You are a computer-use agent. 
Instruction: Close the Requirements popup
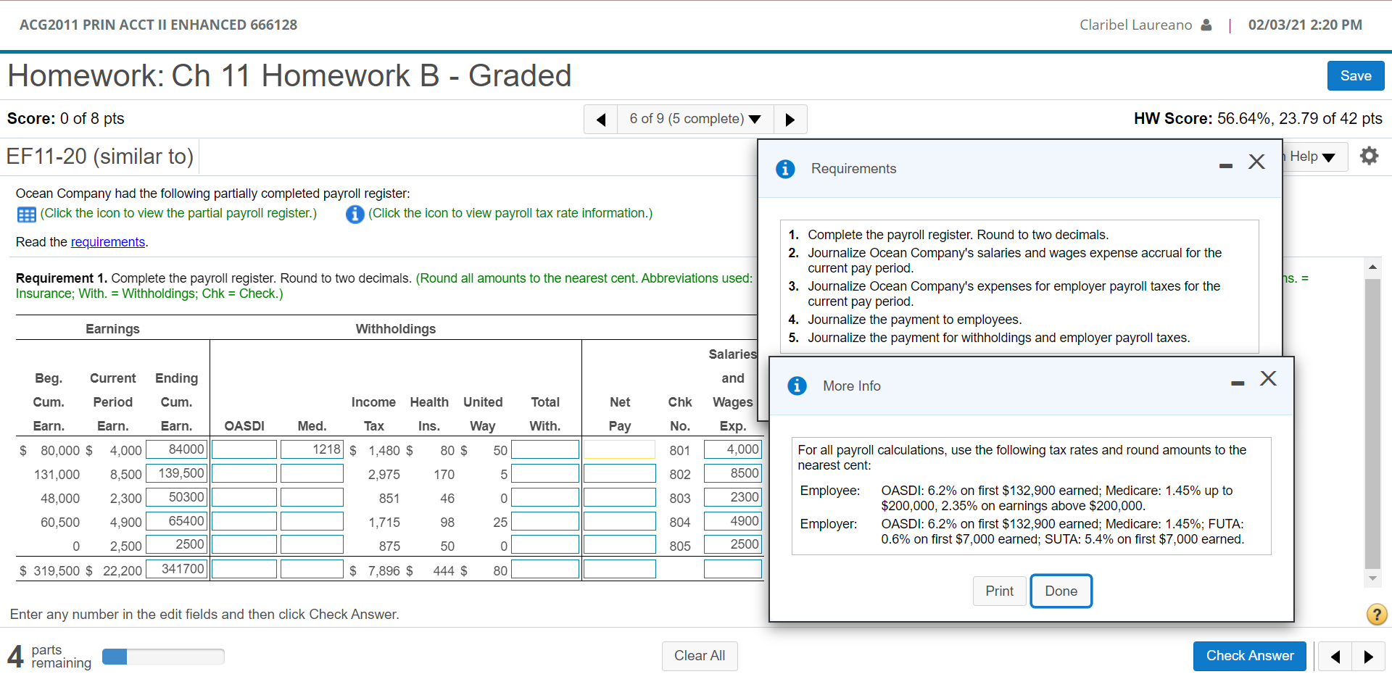(x=1256, y=162)
